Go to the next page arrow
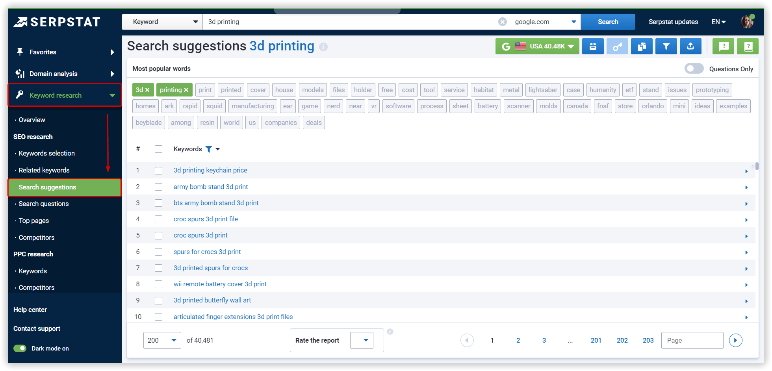The height and width of the screenshot is (371, 772). (736, 340)
